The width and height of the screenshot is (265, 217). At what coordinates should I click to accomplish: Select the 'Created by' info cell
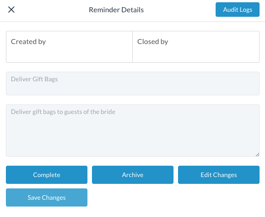click(69, 47)
